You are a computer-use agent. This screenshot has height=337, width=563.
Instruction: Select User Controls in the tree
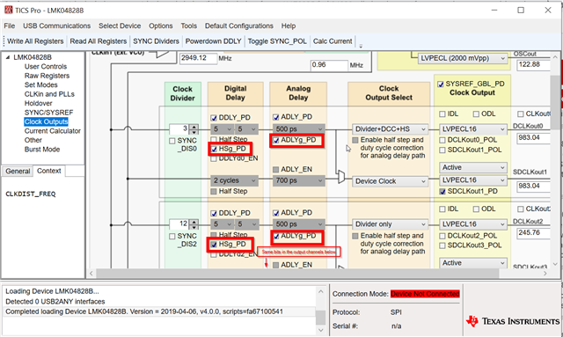click(x=46, y=67)
